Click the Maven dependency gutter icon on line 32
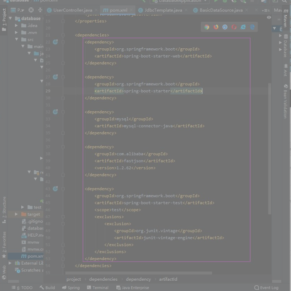The height and width of the screenshot is (291, 291). [x=55, y=112]
